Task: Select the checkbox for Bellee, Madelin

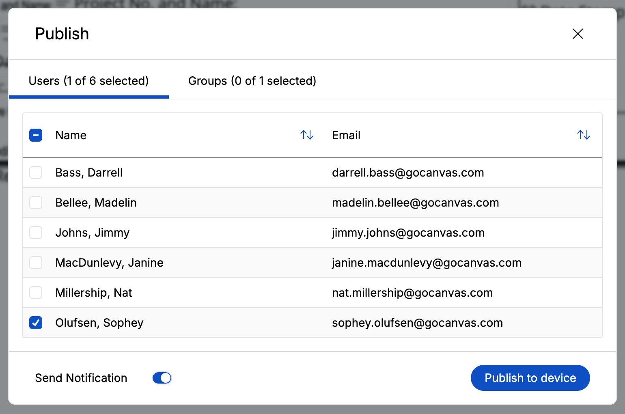Action: coord(36,203)
